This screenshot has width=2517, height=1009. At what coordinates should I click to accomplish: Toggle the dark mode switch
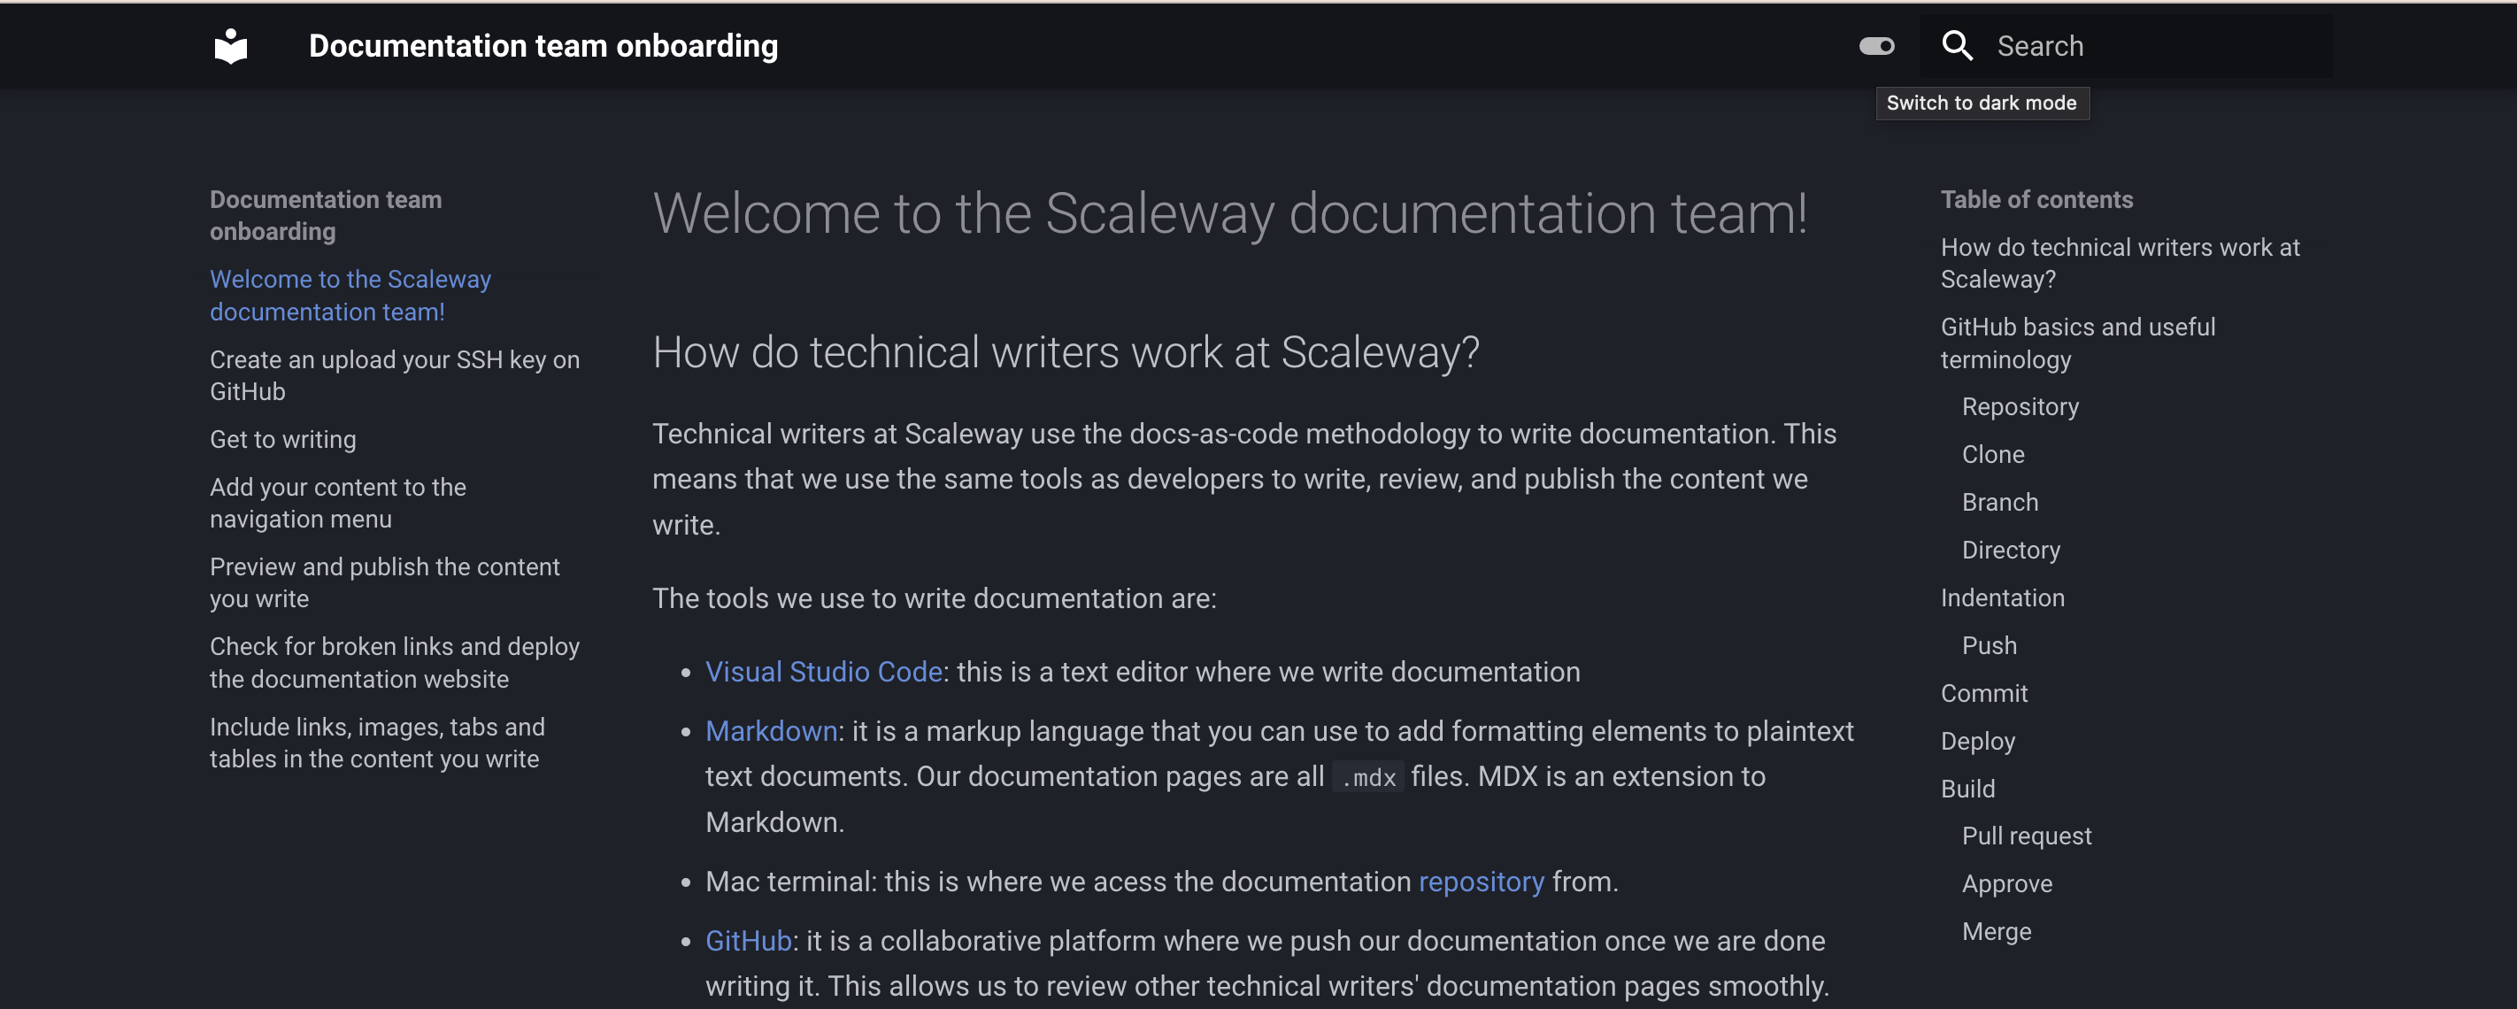point(1875,45)
